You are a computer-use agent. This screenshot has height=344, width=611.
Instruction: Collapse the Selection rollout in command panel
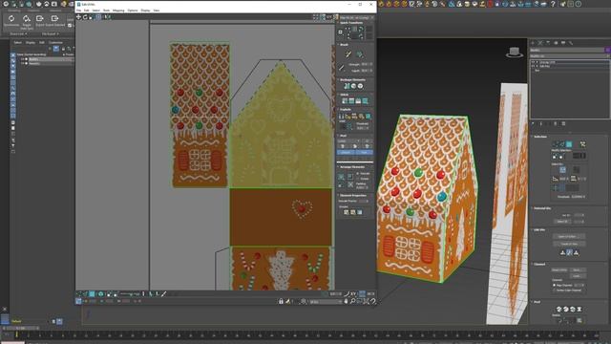tap(539, 137)
